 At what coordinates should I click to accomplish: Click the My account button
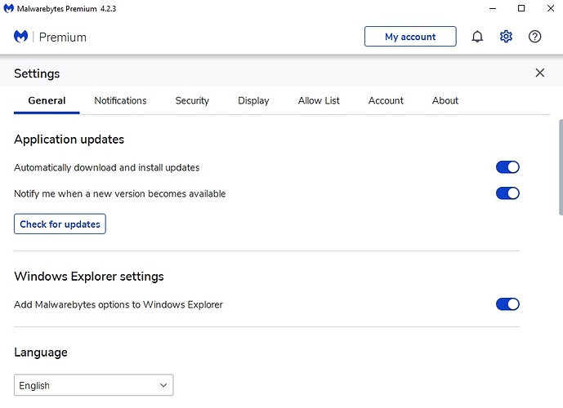click(x=410, y=37)
